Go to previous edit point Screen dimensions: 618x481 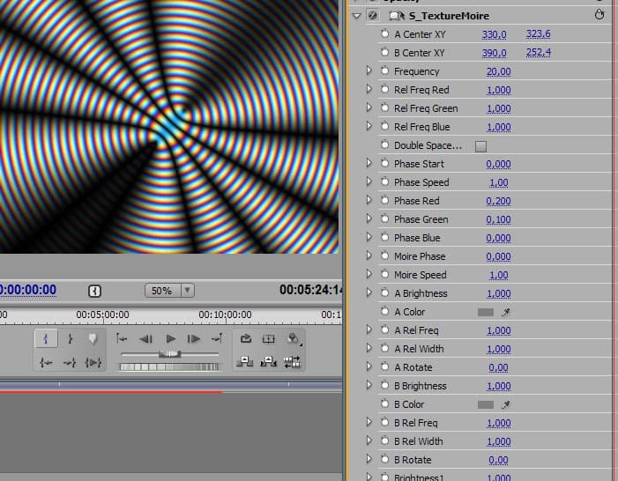point(122,338)
